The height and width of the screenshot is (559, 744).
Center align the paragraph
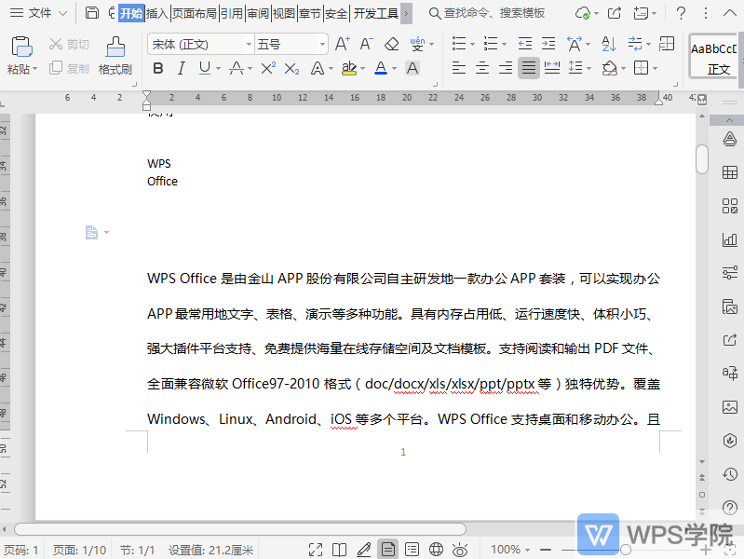point(481,68)
